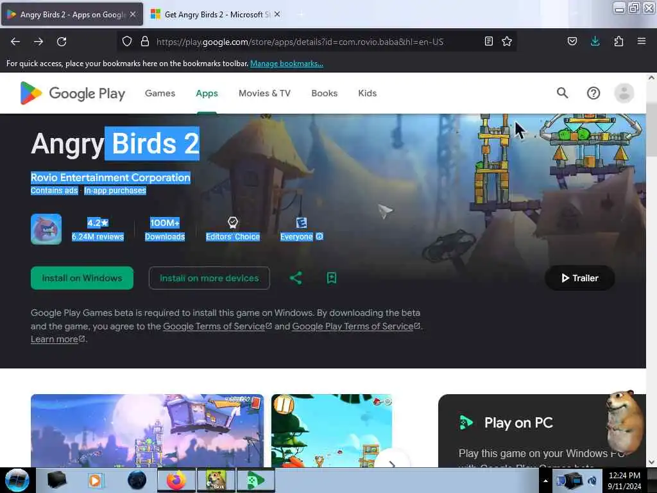Click the page vertical scrollbar thumb
This screenshot has width=657, height=493.
tap(651, 130)
